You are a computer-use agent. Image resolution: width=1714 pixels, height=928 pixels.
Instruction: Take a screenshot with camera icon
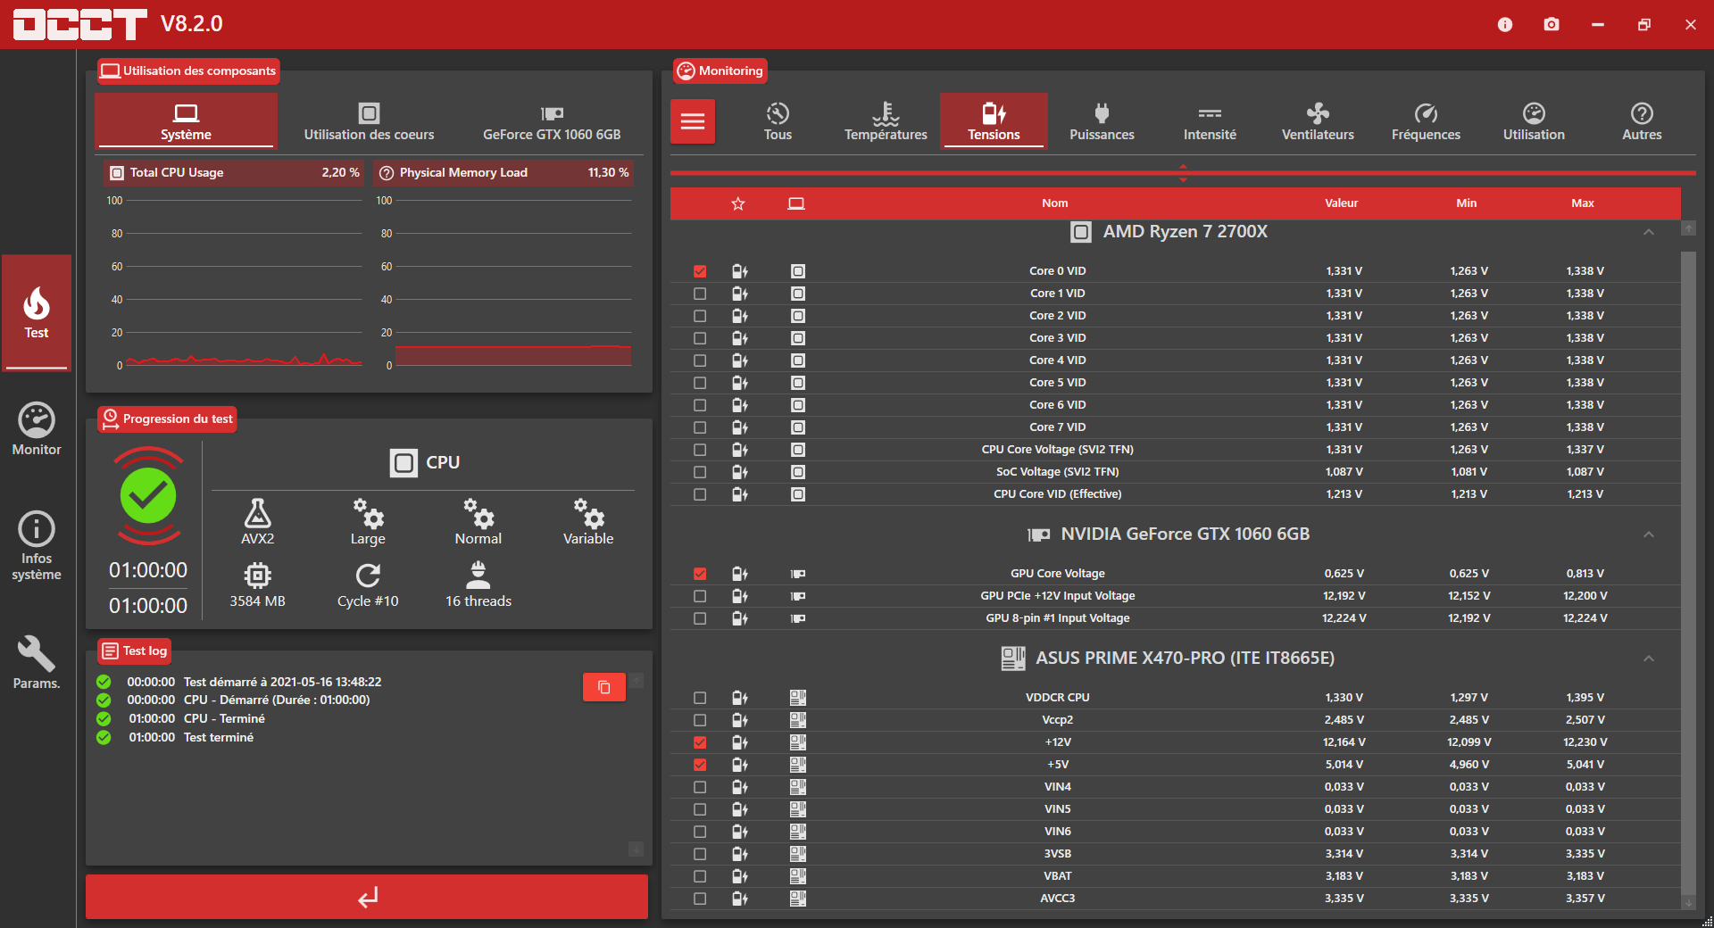tap(1552, 24)
